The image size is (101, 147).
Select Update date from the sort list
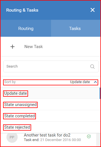pos(16,93)
